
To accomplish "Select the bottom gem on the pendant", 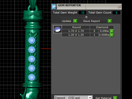I will point(32,77).
